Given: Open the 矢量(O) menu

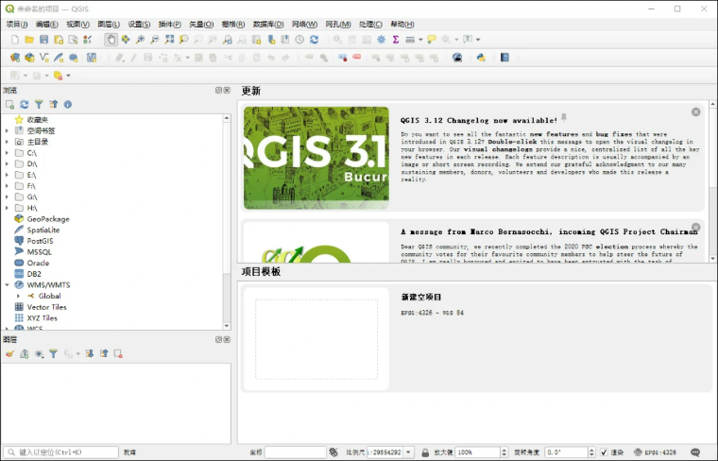Looking at the screenshot, I should pyautogui.click(x=201, y=25).
